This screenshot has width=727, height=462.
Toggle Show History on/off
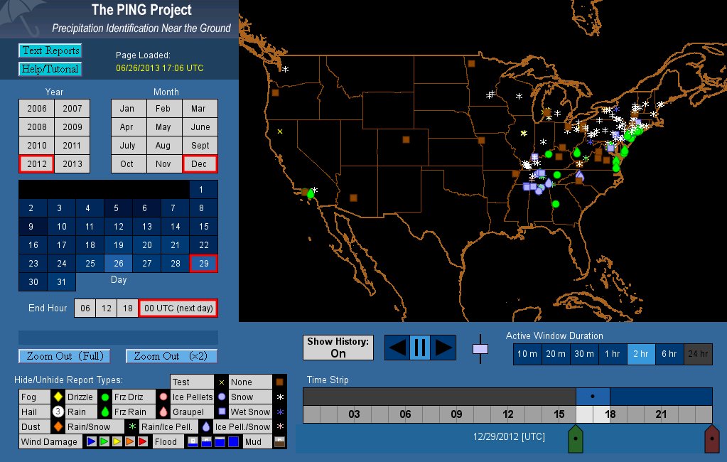338,348
